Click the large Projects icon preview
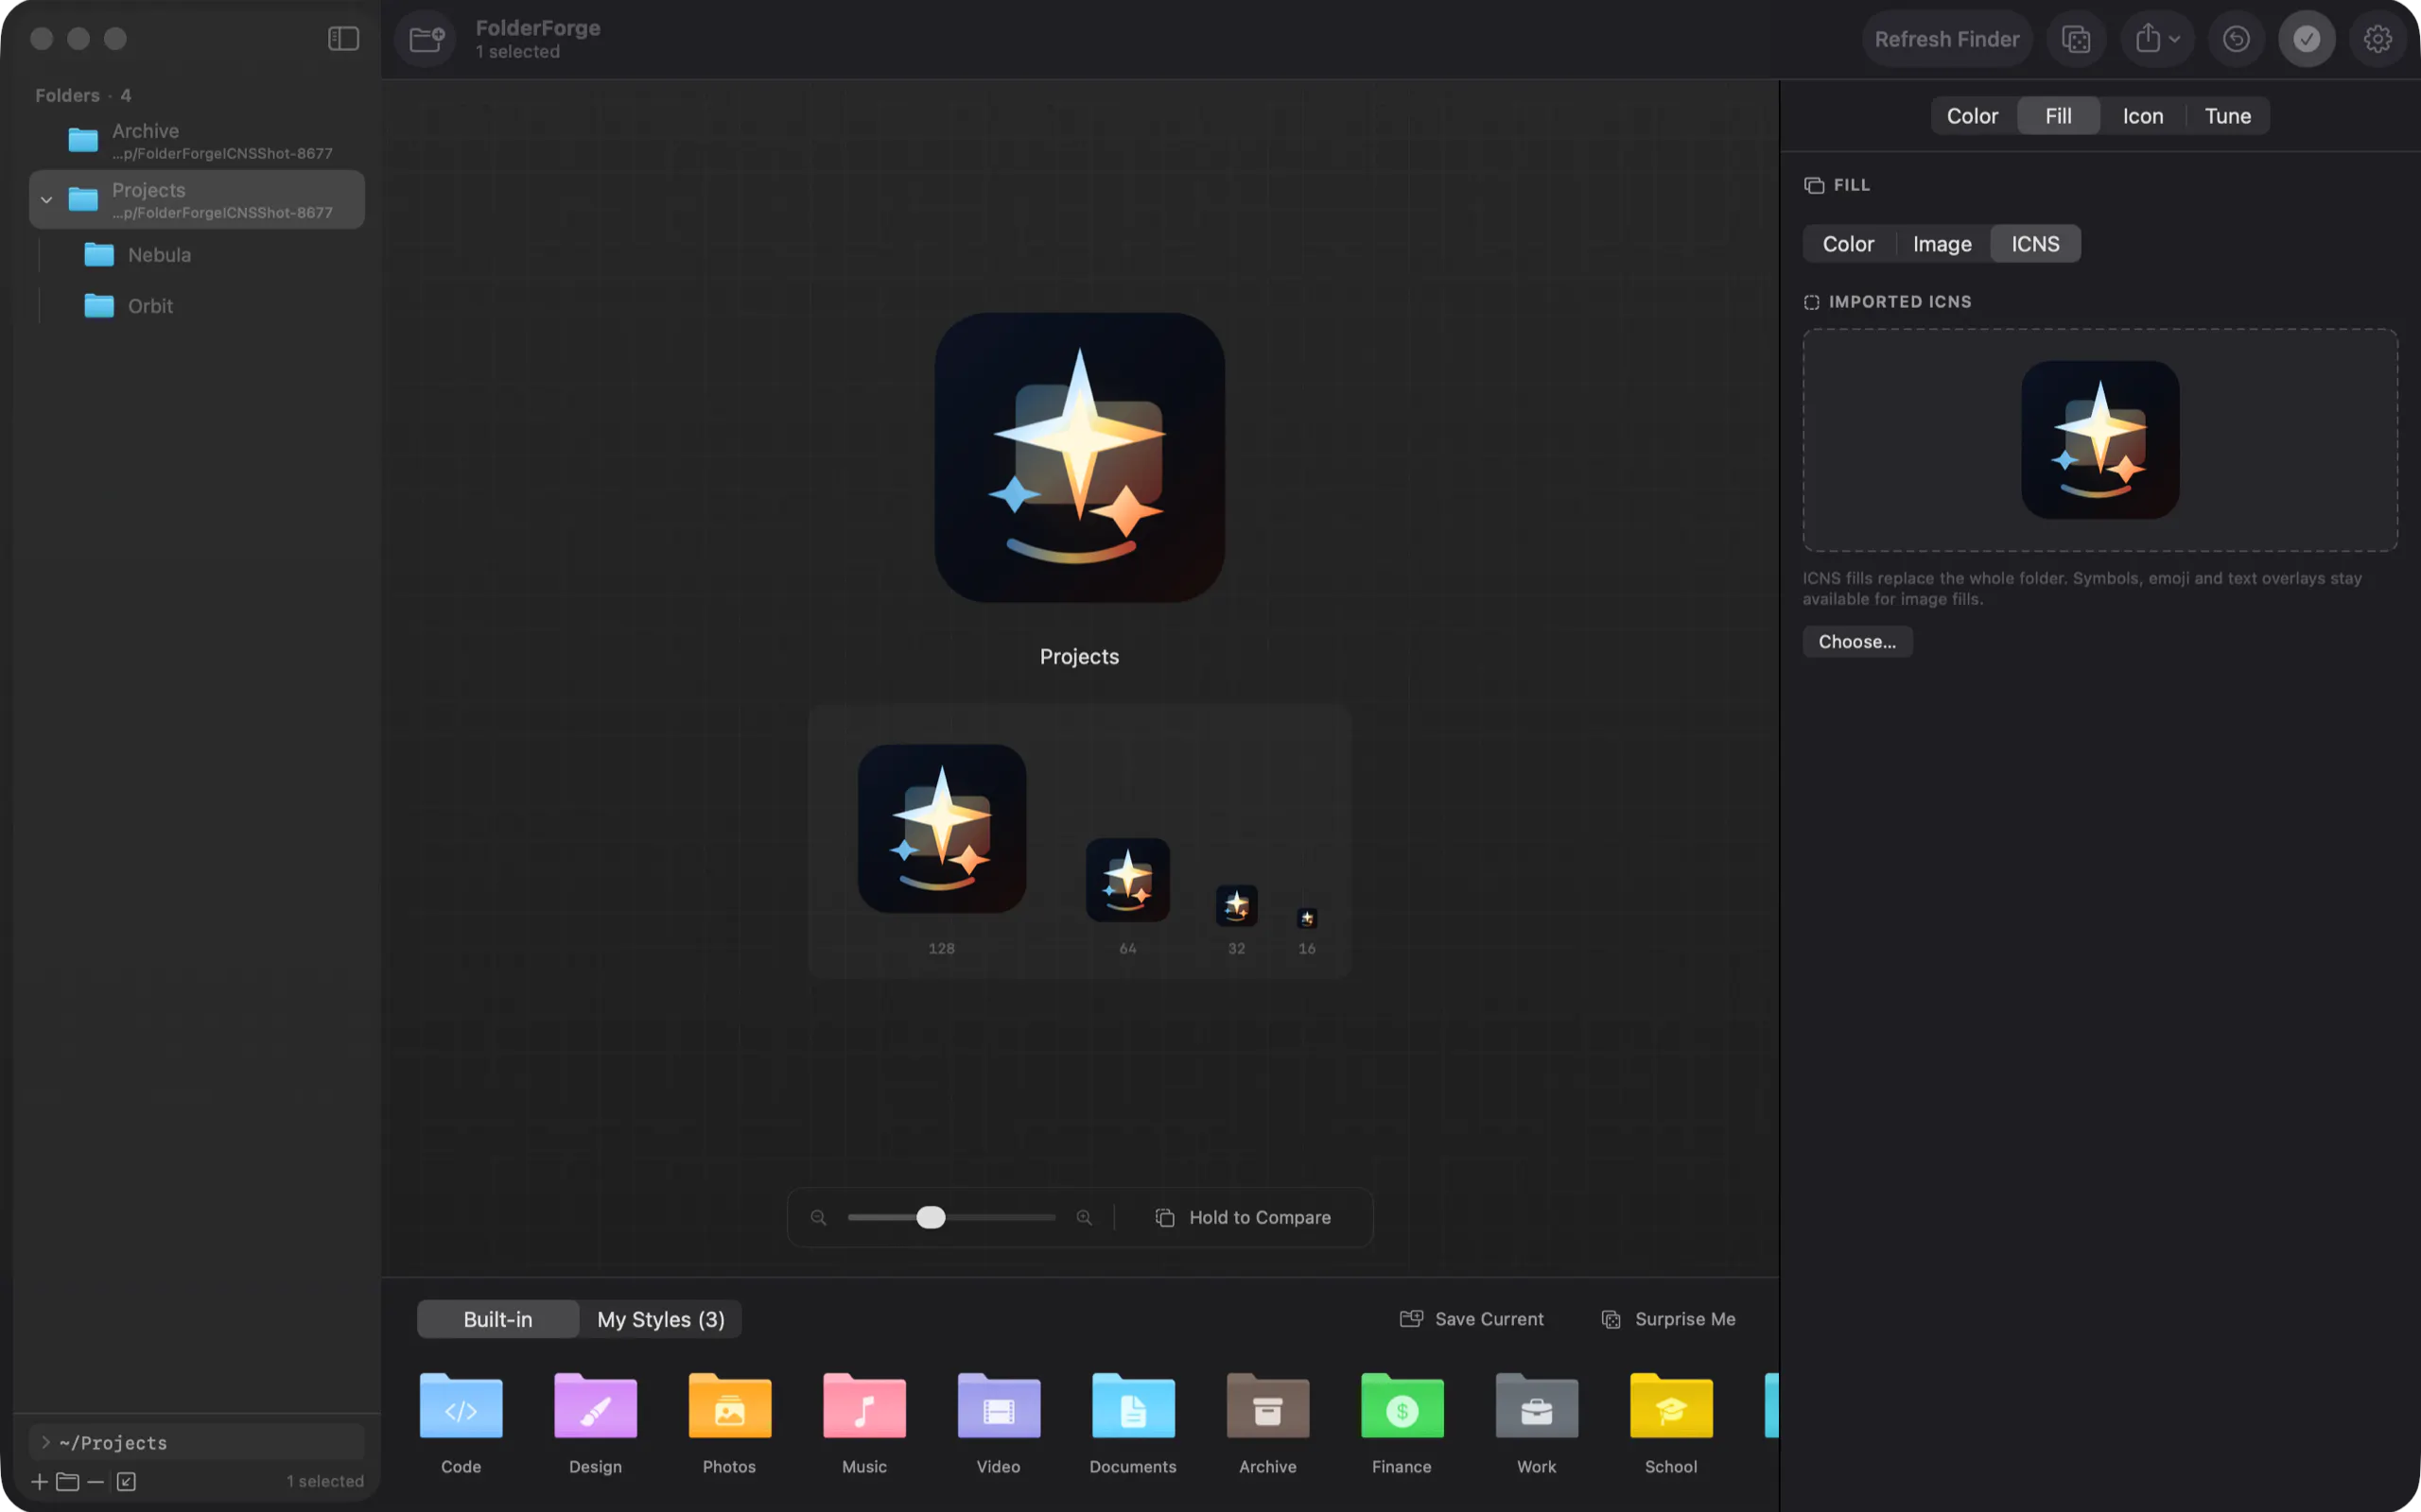Image resolution: width=2421 pixels, height=1512 pixels. click(1079, 457)
